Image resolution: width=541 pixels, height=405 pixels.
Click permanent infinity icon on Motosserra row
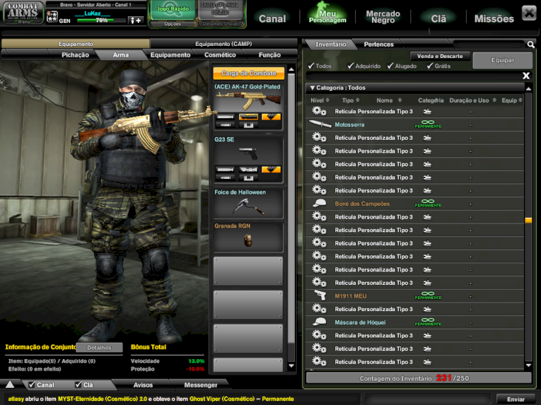click(428, 124)
